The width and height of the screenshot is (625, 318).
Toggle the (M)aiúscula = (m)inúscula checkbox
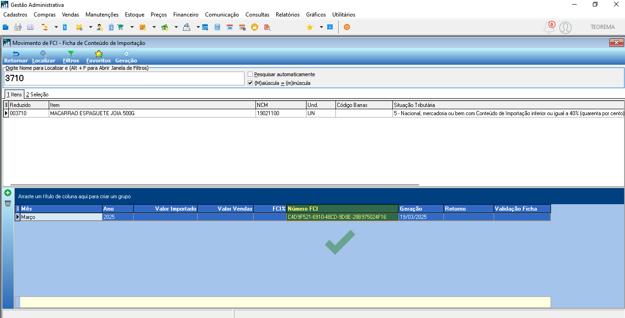[250, 83]
